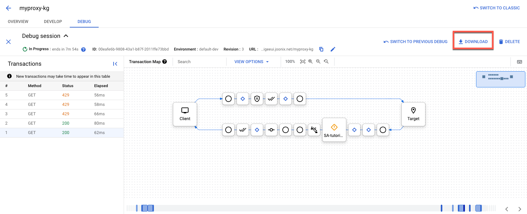527x214 pixels.
Task: Select the Target node
Action: click(x=413, y=114)
